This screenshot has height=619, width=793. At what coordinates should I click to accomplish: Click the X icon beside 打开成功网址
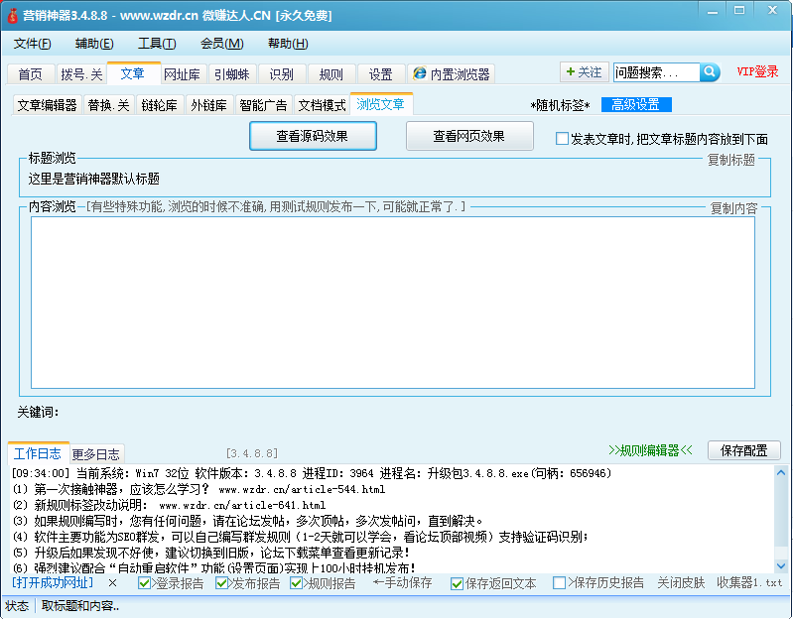112,583
